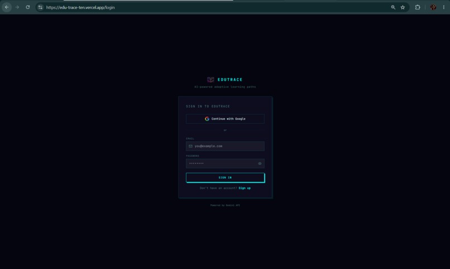Open the browser three-dot menu
450x269 pixels.
pos(444,7)
